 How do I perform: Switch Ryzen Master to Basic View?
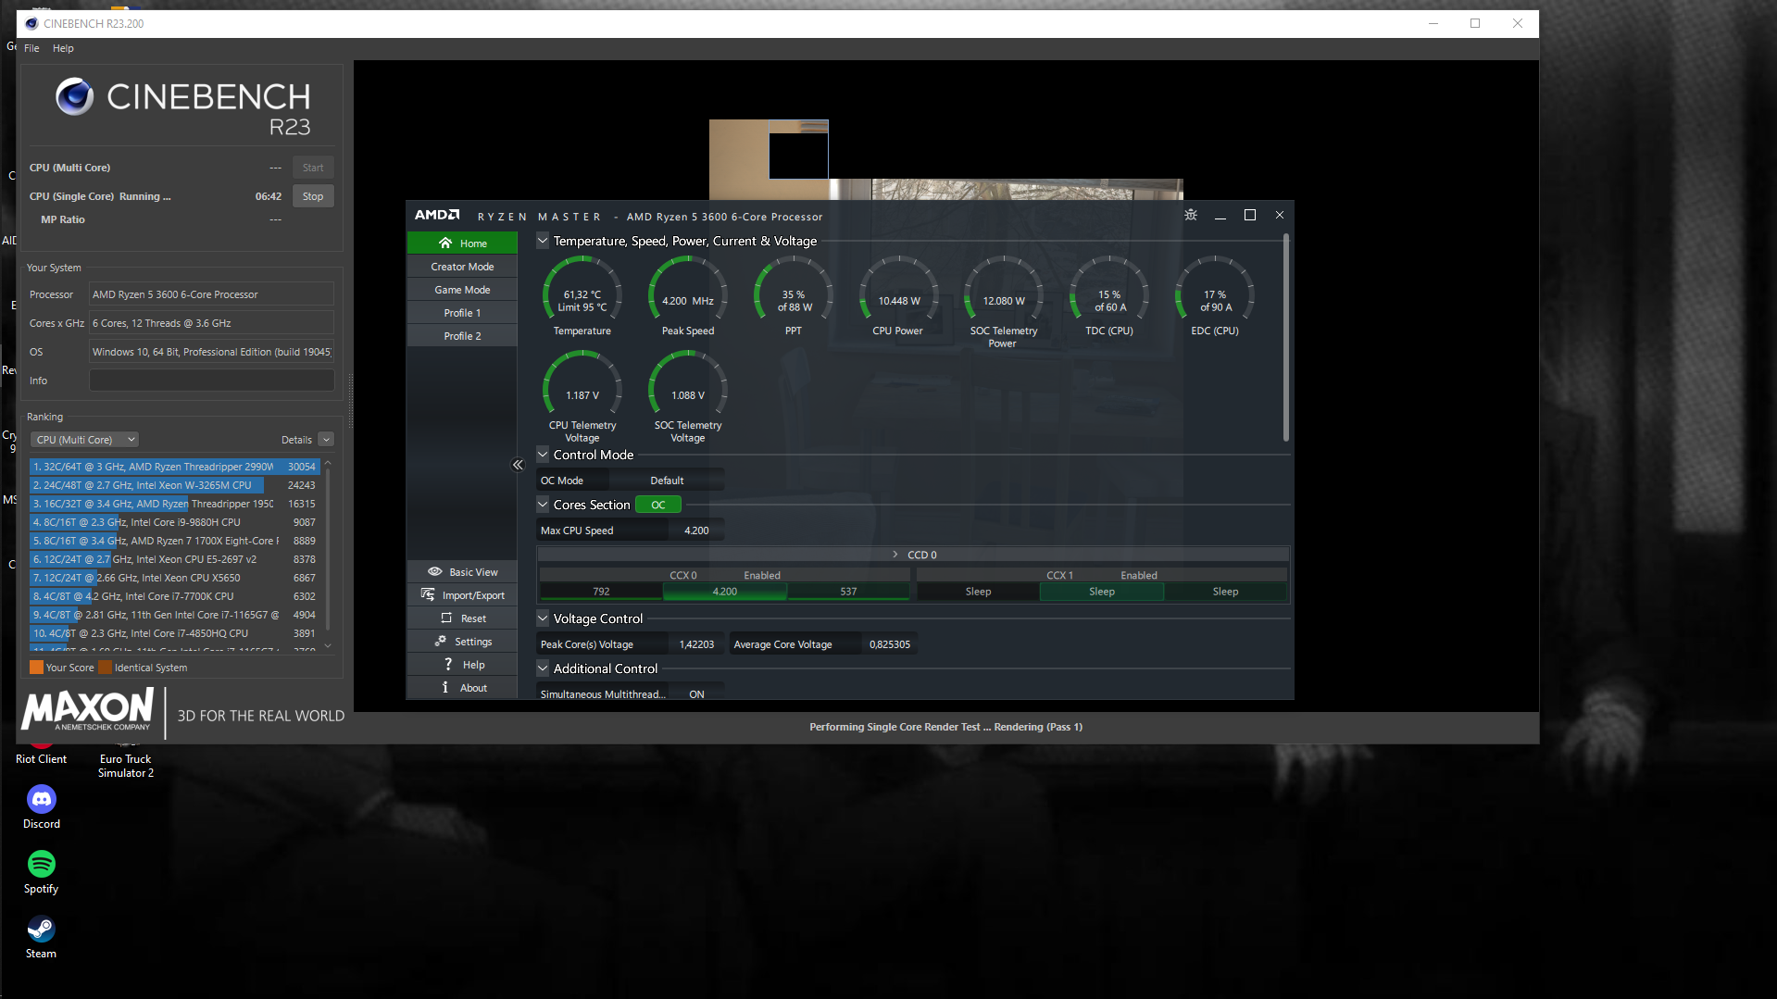click(x=462, y=572)
